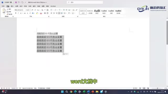Viewport: 168px width, 94px height.
Task: Adjust the zoom slider in status bar
Action: [x=157, y=88]
